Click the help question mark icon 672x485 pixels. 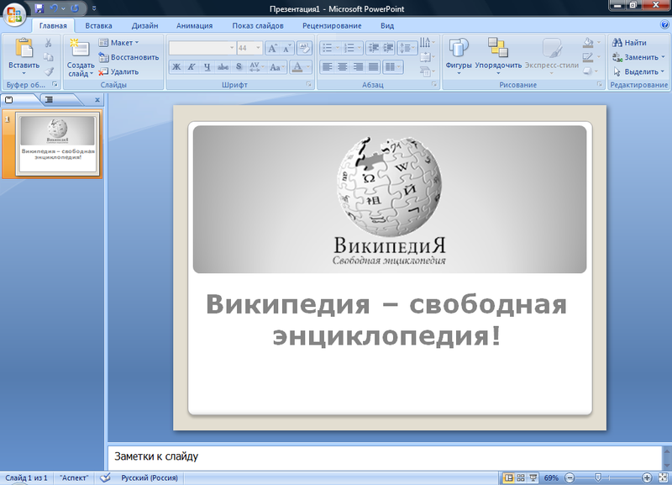tap(664, 25)
